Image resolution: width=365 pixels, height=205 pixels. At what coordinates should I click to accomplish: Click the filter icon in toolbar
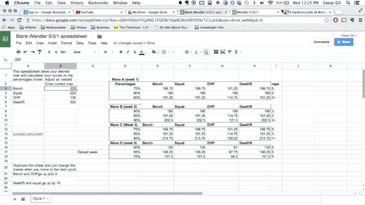(x=230, y=52)
